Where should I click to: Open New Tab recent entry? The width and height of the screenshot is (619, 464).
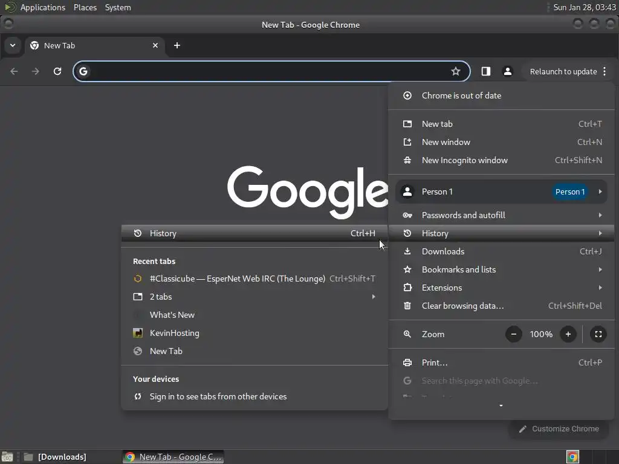254,351
